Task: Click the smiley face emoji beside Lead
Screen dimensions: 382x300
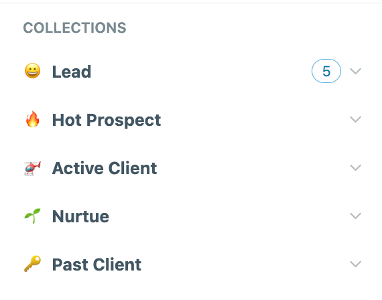Action: 33,71
